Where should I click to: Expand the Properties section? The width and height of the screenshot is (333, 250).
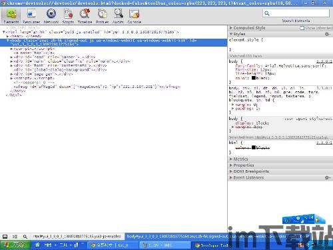tap(231, 165)
